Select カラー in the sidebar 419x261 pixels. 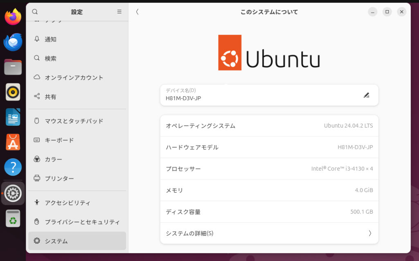[77, 159]
